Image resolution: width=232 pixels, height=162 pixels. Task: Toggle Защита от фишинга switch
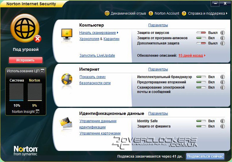point(201,126)
